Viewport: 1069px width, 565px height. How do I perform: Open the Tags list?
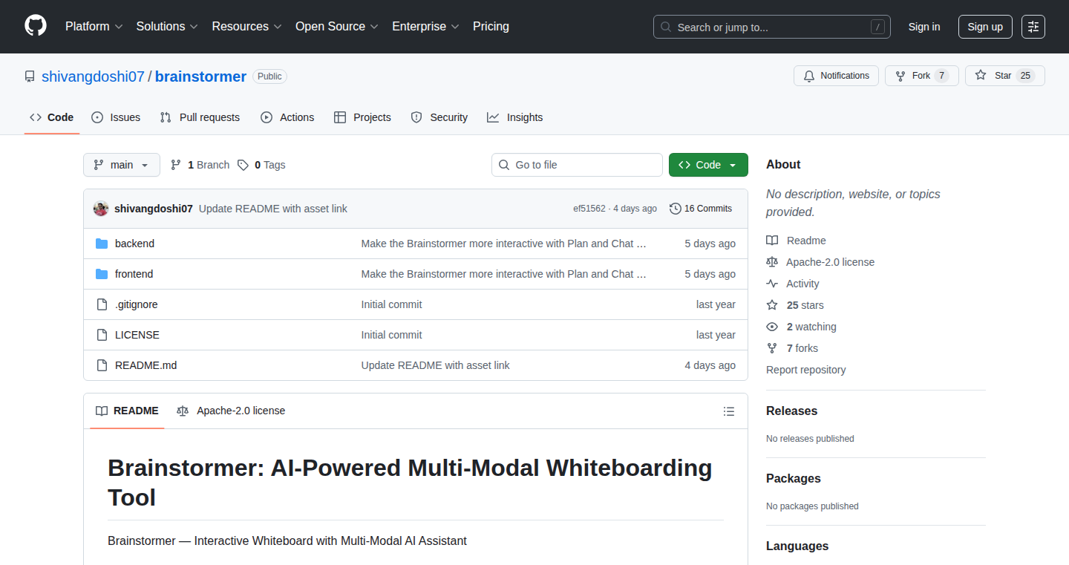coord(261,165)
